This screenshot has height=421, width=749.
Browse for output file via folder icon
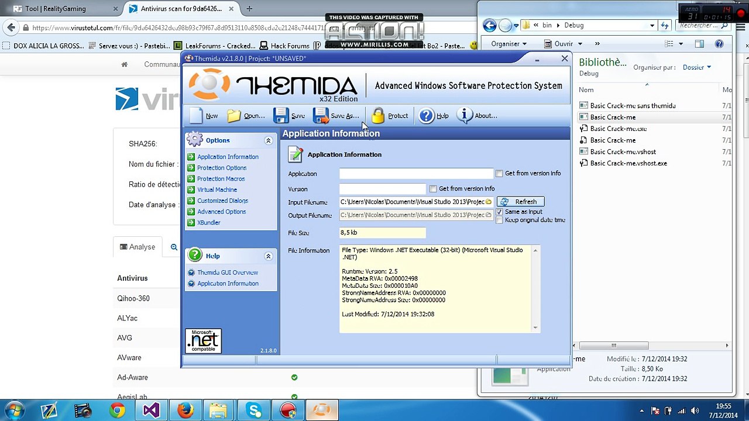click(x=489, y=215)
